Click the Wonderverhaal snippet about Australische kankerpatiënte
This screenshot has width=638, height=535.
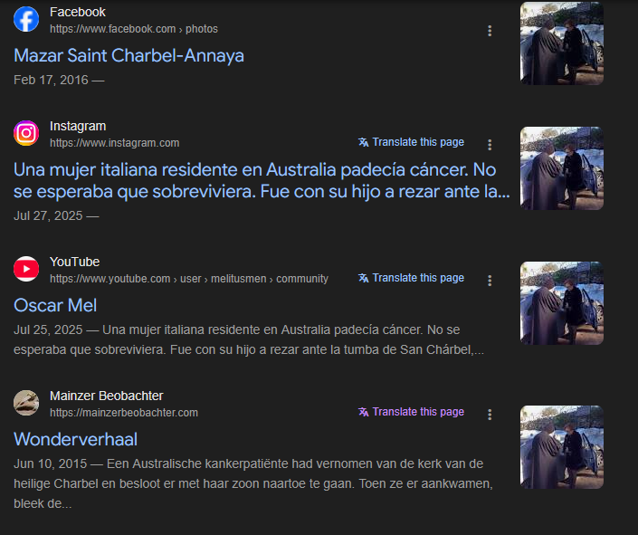coord(253,483)
